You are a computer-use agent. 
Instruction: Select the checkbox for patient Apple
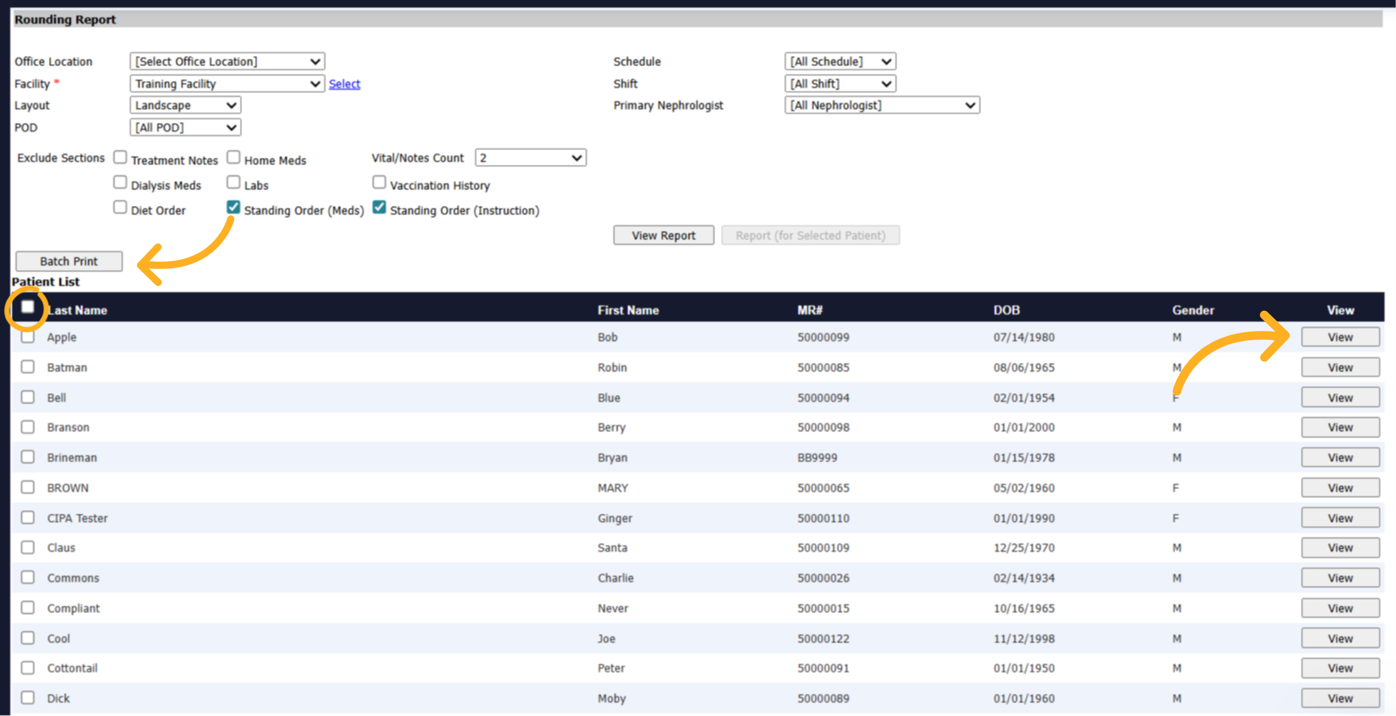[x=27, y=337]
